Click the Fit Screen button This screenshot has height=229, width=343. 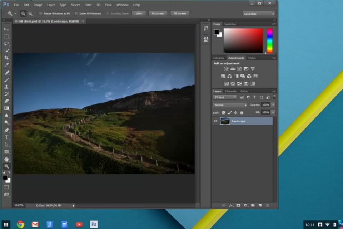coord(158,13)
